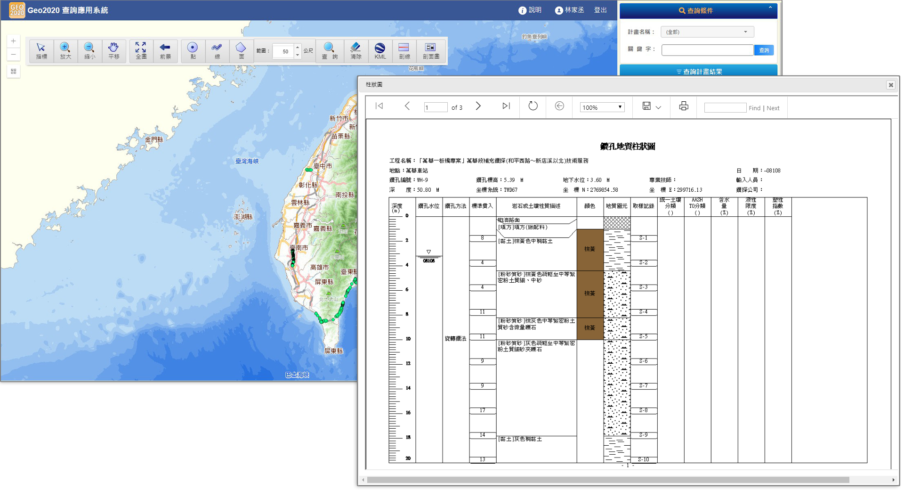904x490 pixels.
Task: Run the 查詢 map query tool
Action: pyautogui.click(x=330, y=51)
